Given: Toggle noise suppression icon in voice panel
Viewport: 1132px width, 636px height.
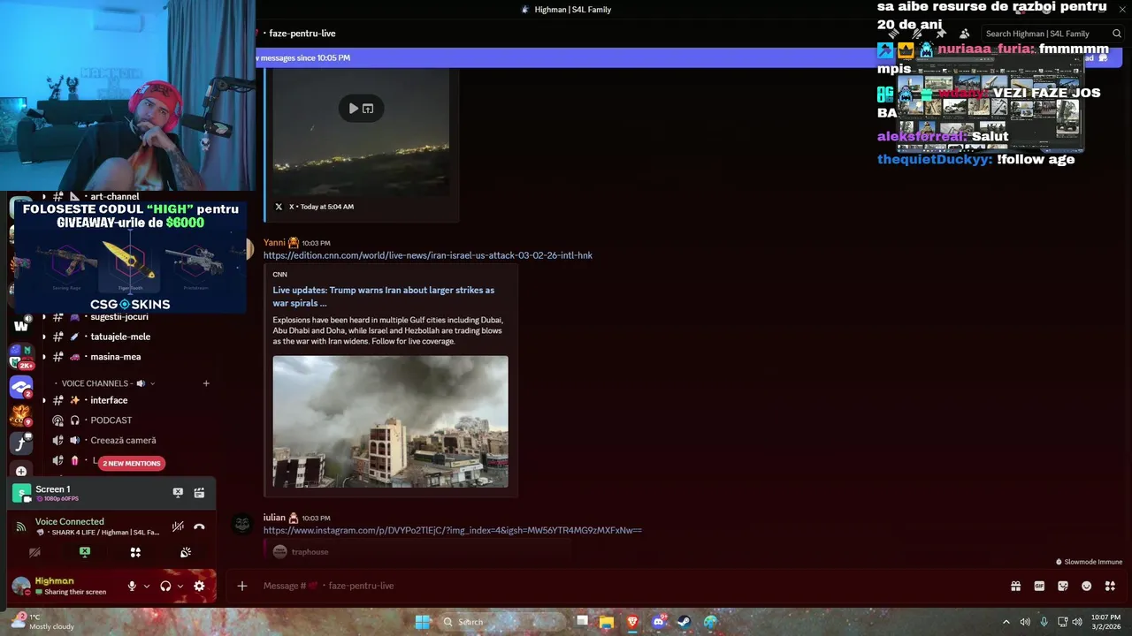Looking at the screenshot, I should click(178, 526).
